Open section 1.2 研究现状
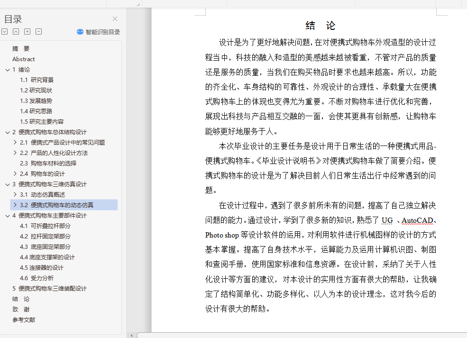This screenshot has width=467, height=338. point(36,90)
